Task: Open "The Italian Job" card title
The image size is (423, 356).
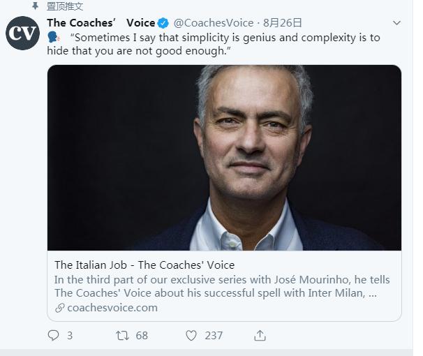Action: (144, 265)
